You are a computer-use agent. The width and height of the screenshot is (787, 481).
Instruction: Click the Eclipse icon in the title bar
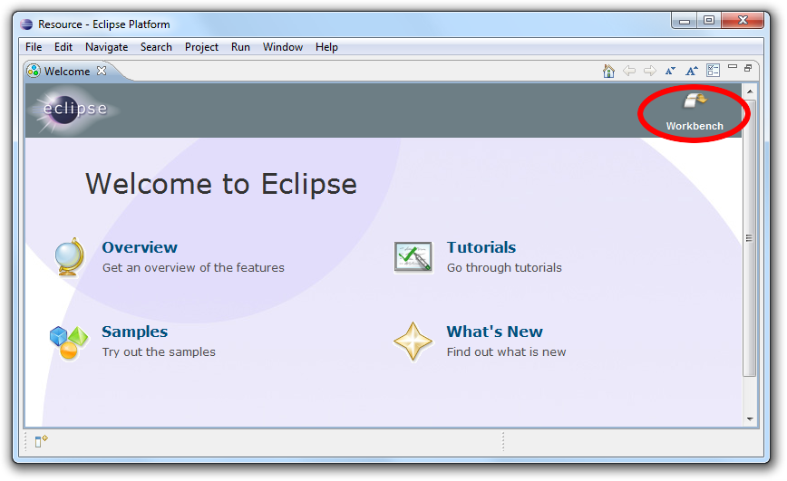(26, 24)
